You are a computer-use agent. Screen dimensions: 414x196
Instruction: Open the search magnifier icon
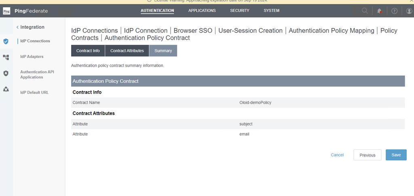(x=365, y=11)
